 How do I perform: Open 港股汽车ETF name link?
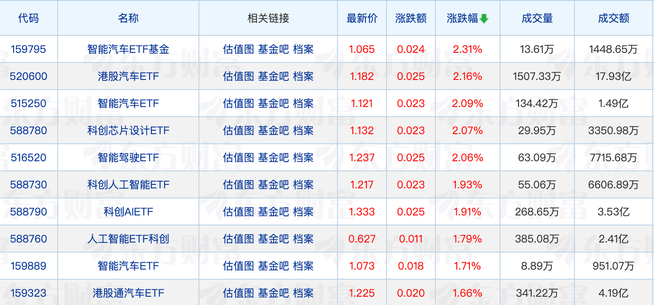pyautogui.click(x=128, y=76)
